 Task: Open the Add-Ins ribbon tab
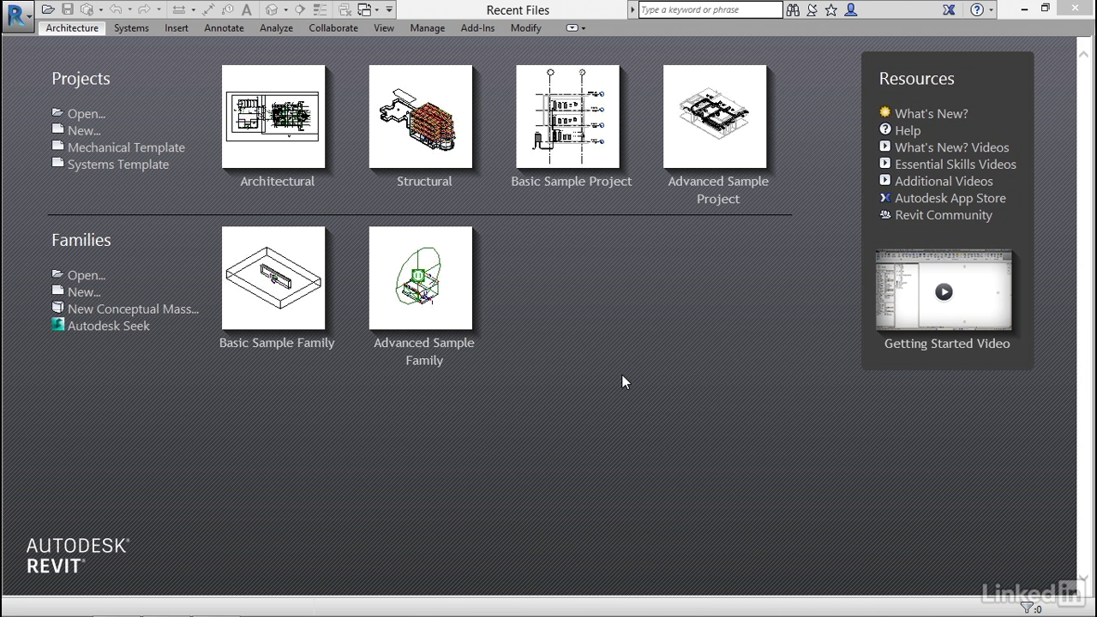point(477,27)
